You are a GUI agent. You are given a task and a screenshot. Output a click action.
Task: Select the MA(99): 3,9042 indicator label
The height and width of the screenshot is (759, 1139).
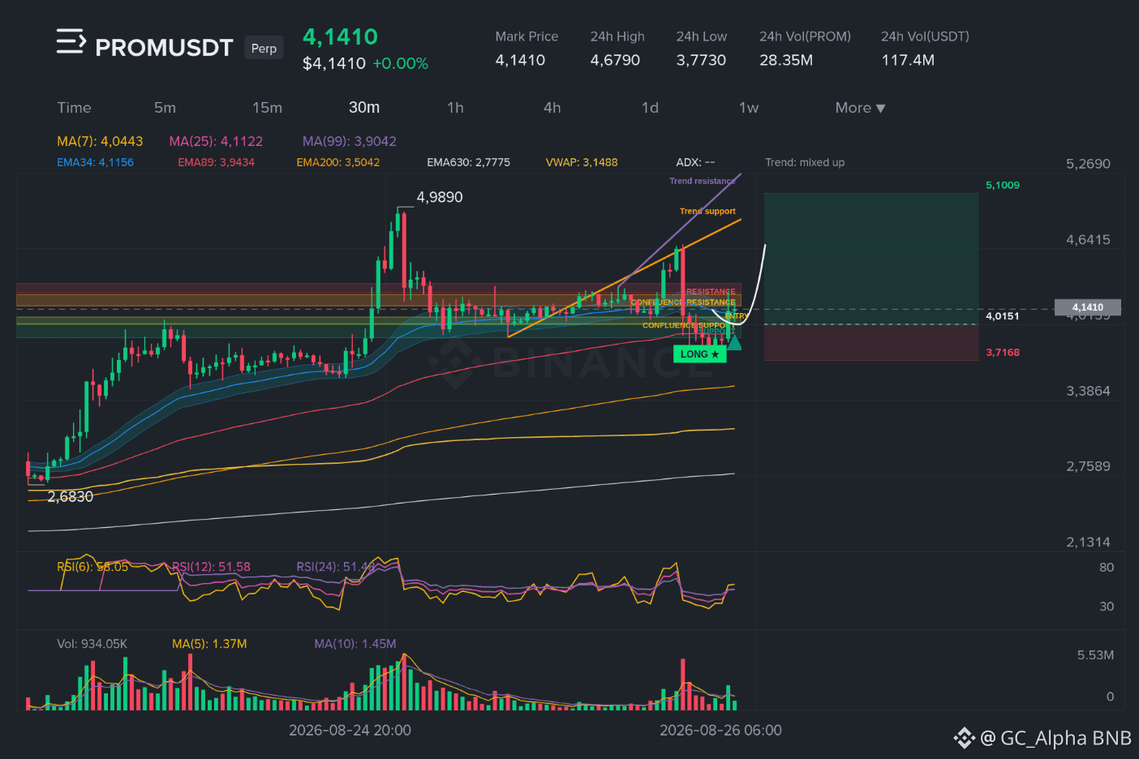[x=350, y=141]
